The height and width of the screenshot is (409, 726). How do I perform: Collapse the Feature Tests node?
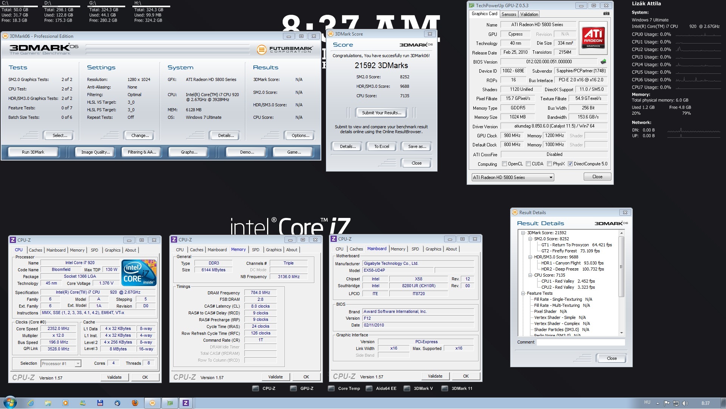[523, 293]
